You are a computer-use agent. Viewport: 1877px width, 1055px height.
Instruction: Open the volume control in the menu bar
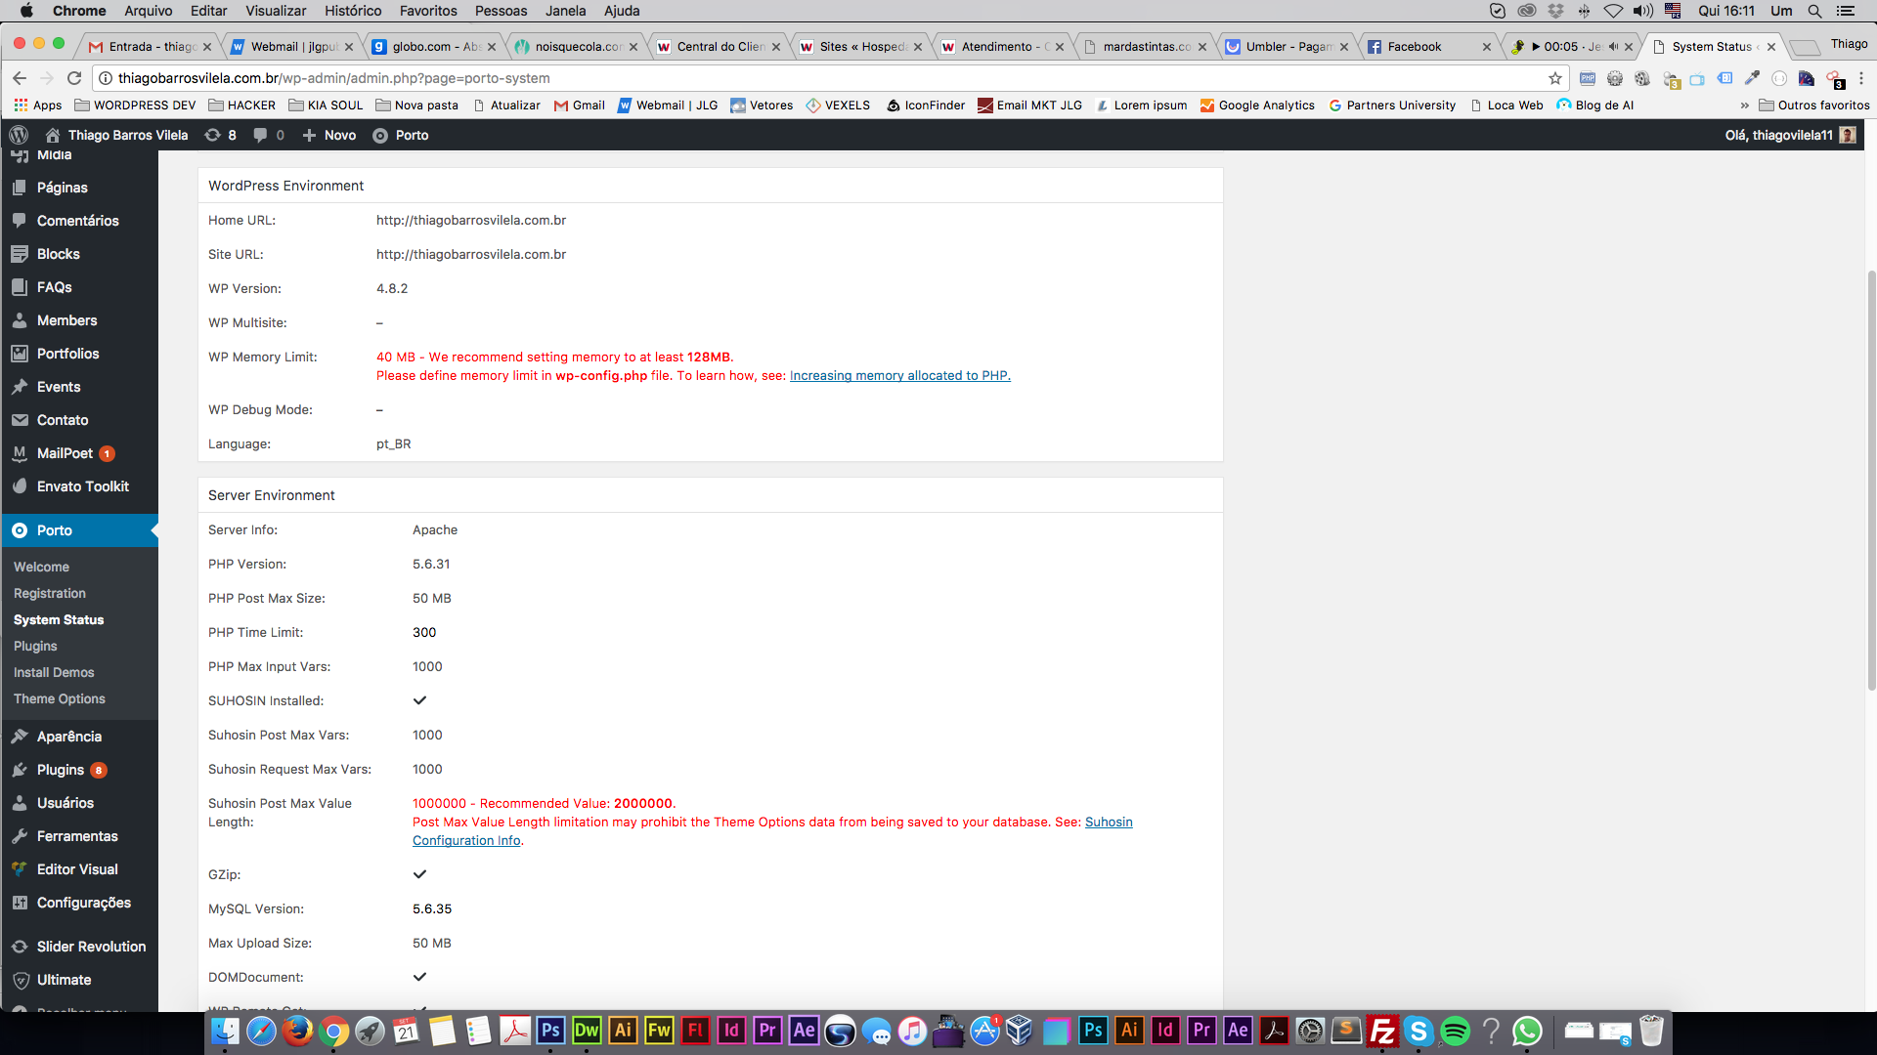click(x=1643, y=11)
